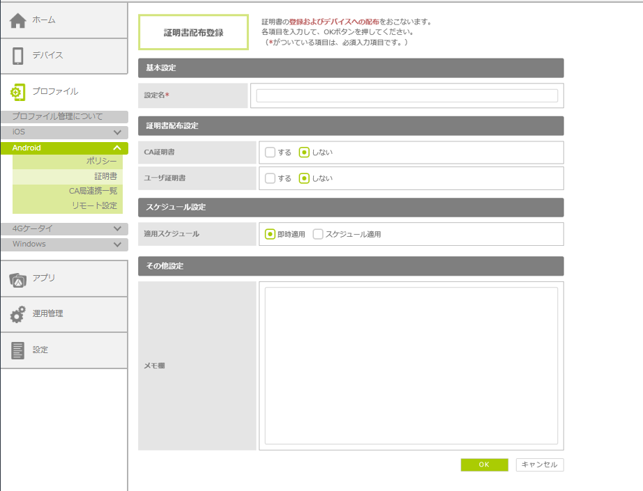The height and width of the screenshot is (491, 643).
Task: Enable CA証明書 with the する option
Action: tap(270, 153)
